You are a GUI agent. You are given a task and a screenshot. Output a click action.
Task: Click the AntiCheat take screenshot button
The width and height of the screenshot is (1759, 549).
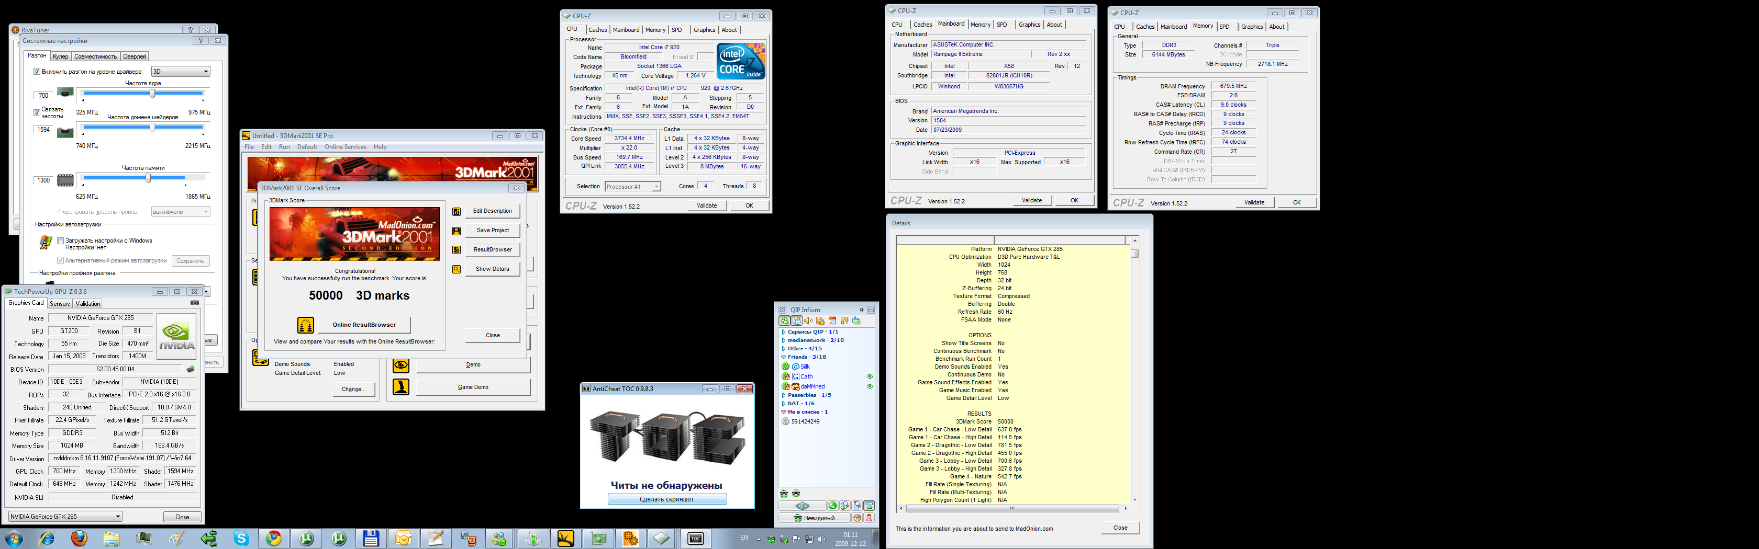point(667,499)
